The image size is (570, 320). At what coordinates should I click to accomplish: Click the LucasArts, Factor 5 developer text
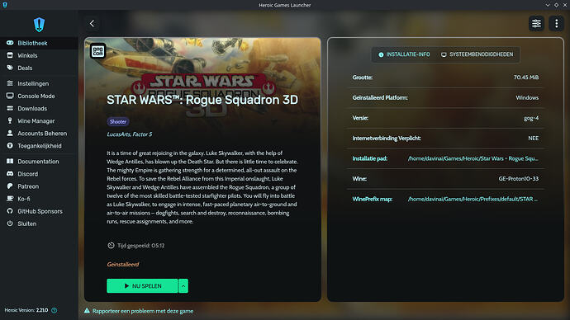point(130,134)
